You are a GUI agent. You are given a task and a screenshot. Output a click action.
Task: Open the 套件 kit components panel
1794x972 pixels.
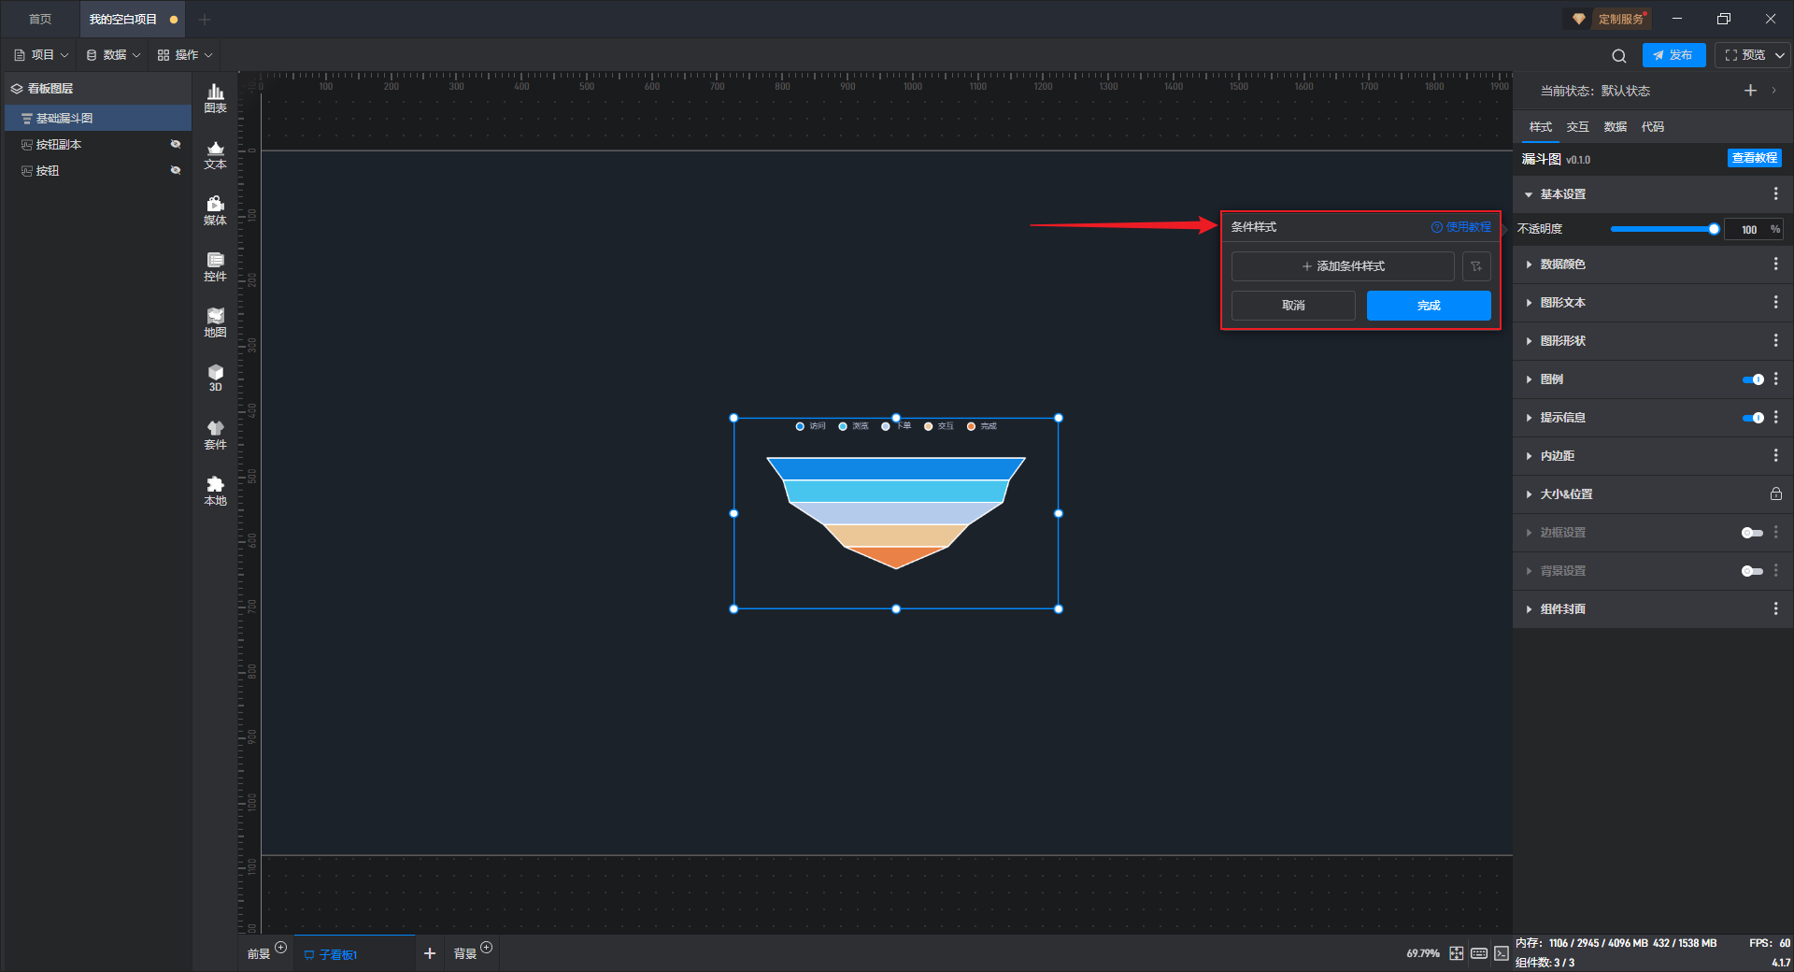pos(215,434)
